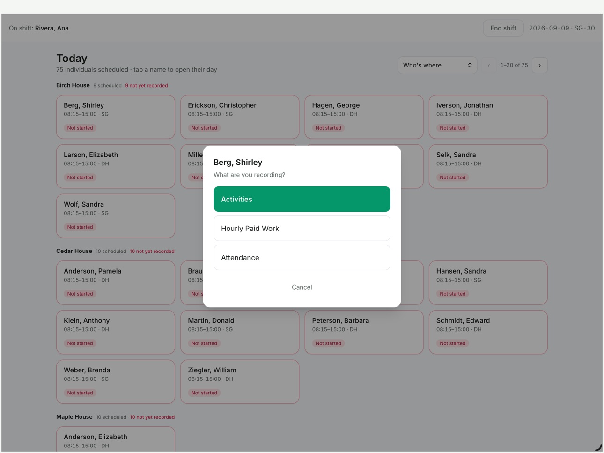This screenshot has height=453, width=604.
Task: Go to next page of individuals
Action: [x=539, y=65]
